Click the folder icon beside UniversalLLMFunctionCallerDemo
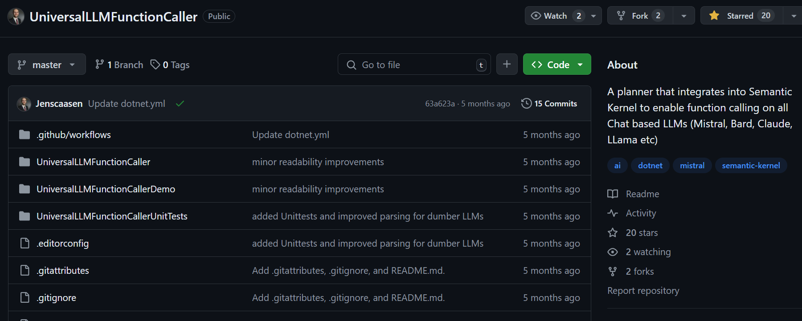The height and width of the screenshot is (321, 802). [25, 189]
